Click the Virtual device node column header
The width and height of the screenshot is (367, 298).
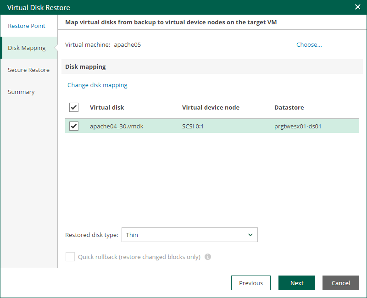point(211,107)
